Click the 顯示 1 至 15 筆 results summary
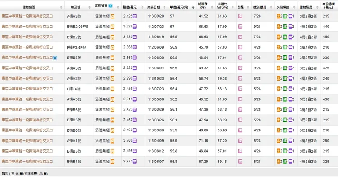Image resolution: width=338 pixels, height=180 pixels. coord(25,174)
